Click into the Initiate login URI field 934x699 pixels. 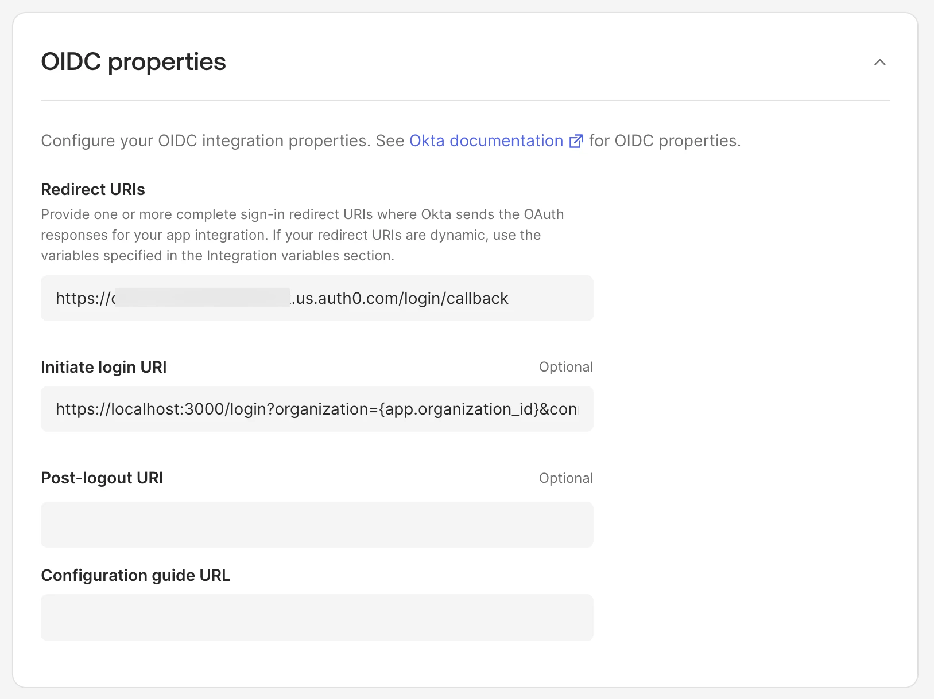(x=317, y=409)
